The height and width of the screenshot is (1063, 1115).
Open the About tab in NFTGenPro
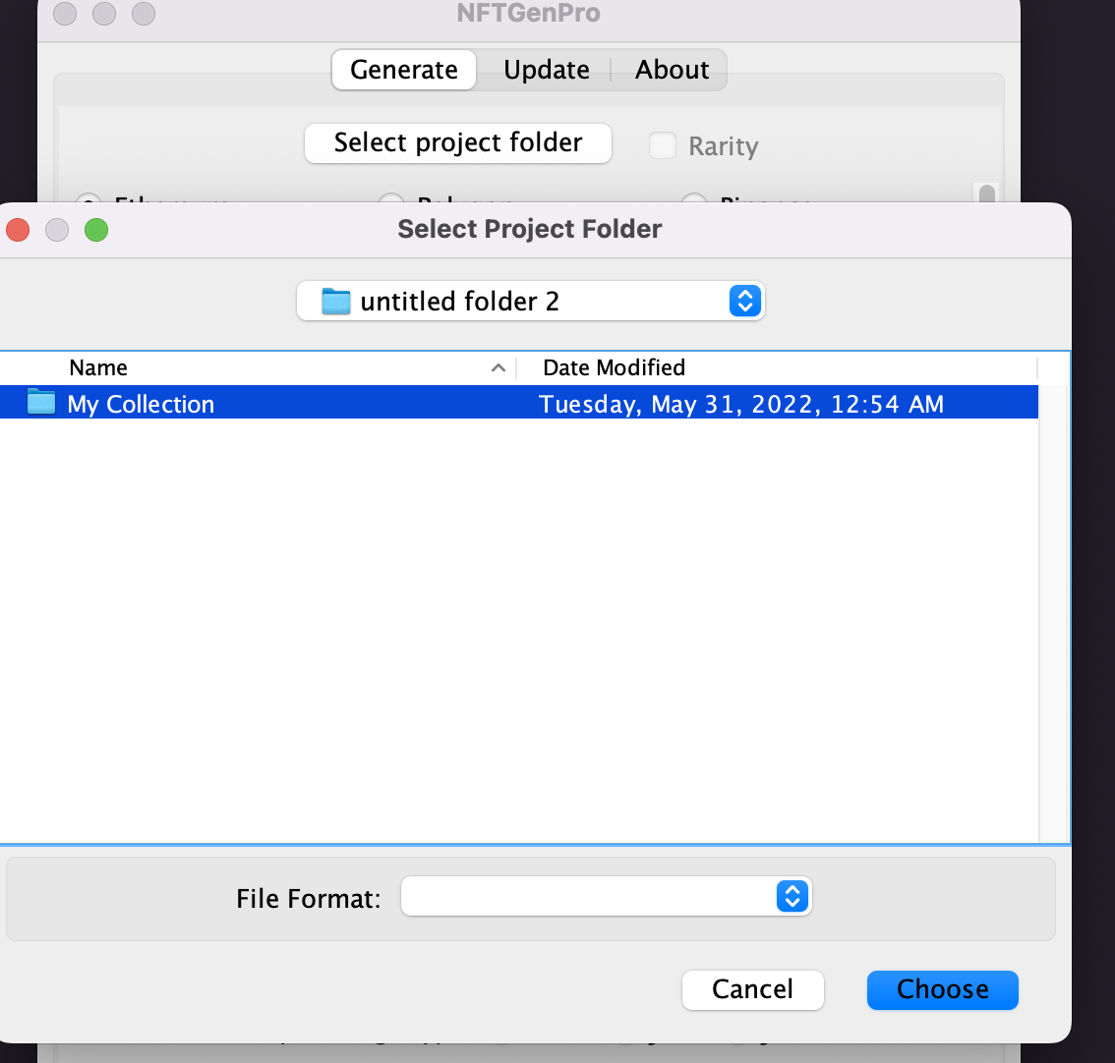coord(672,70)
